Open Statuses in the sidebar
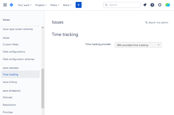This screenshot has width=174, height=115. click(8, 97)
